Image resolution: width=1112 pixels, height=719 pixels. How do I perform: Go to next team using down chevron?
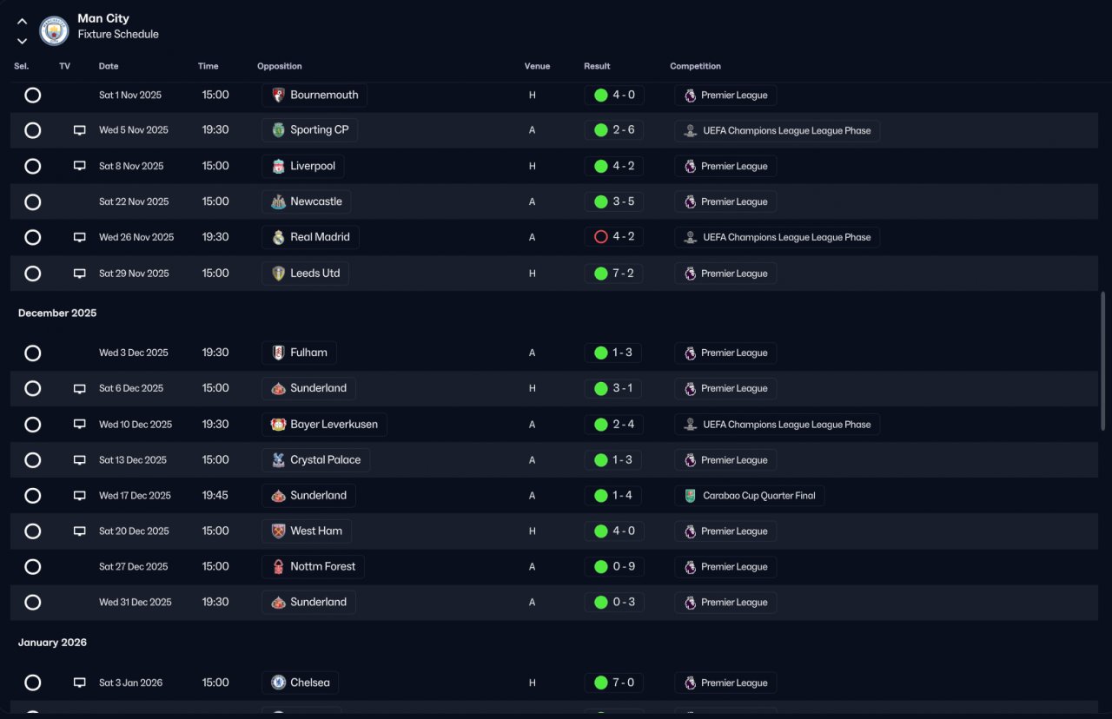(22, 41)
